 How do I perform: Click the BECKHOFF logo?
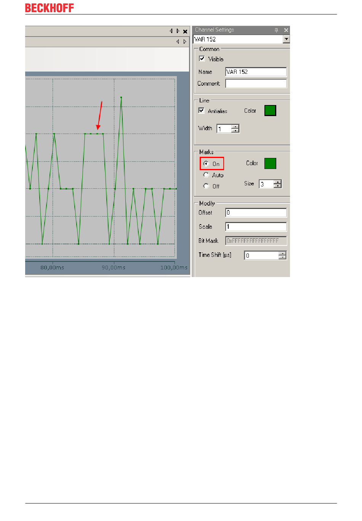click(x=50, y=8)
